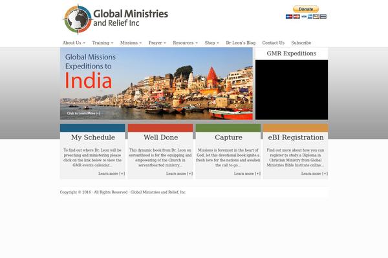The width and height of the screenshot is (388, 258).
Task: Click the eBI Registration description text
Action: tap(296, 157)
